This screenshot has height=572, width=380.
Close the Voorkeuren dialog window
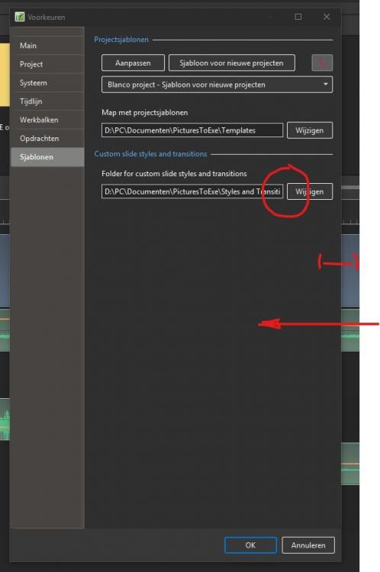click(x=327, y=17)
